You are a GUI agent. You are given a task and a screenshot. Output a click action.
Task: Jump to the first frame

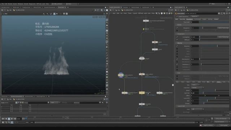click(x=3, y=119)
